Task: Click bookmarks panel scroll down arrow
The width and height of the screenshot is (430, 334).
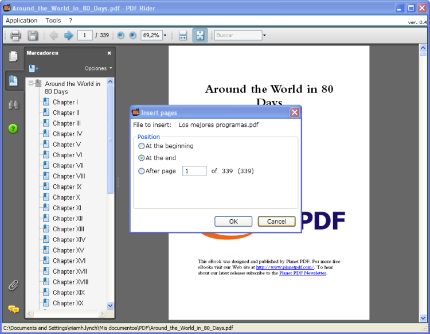Action: click(110, 305)
